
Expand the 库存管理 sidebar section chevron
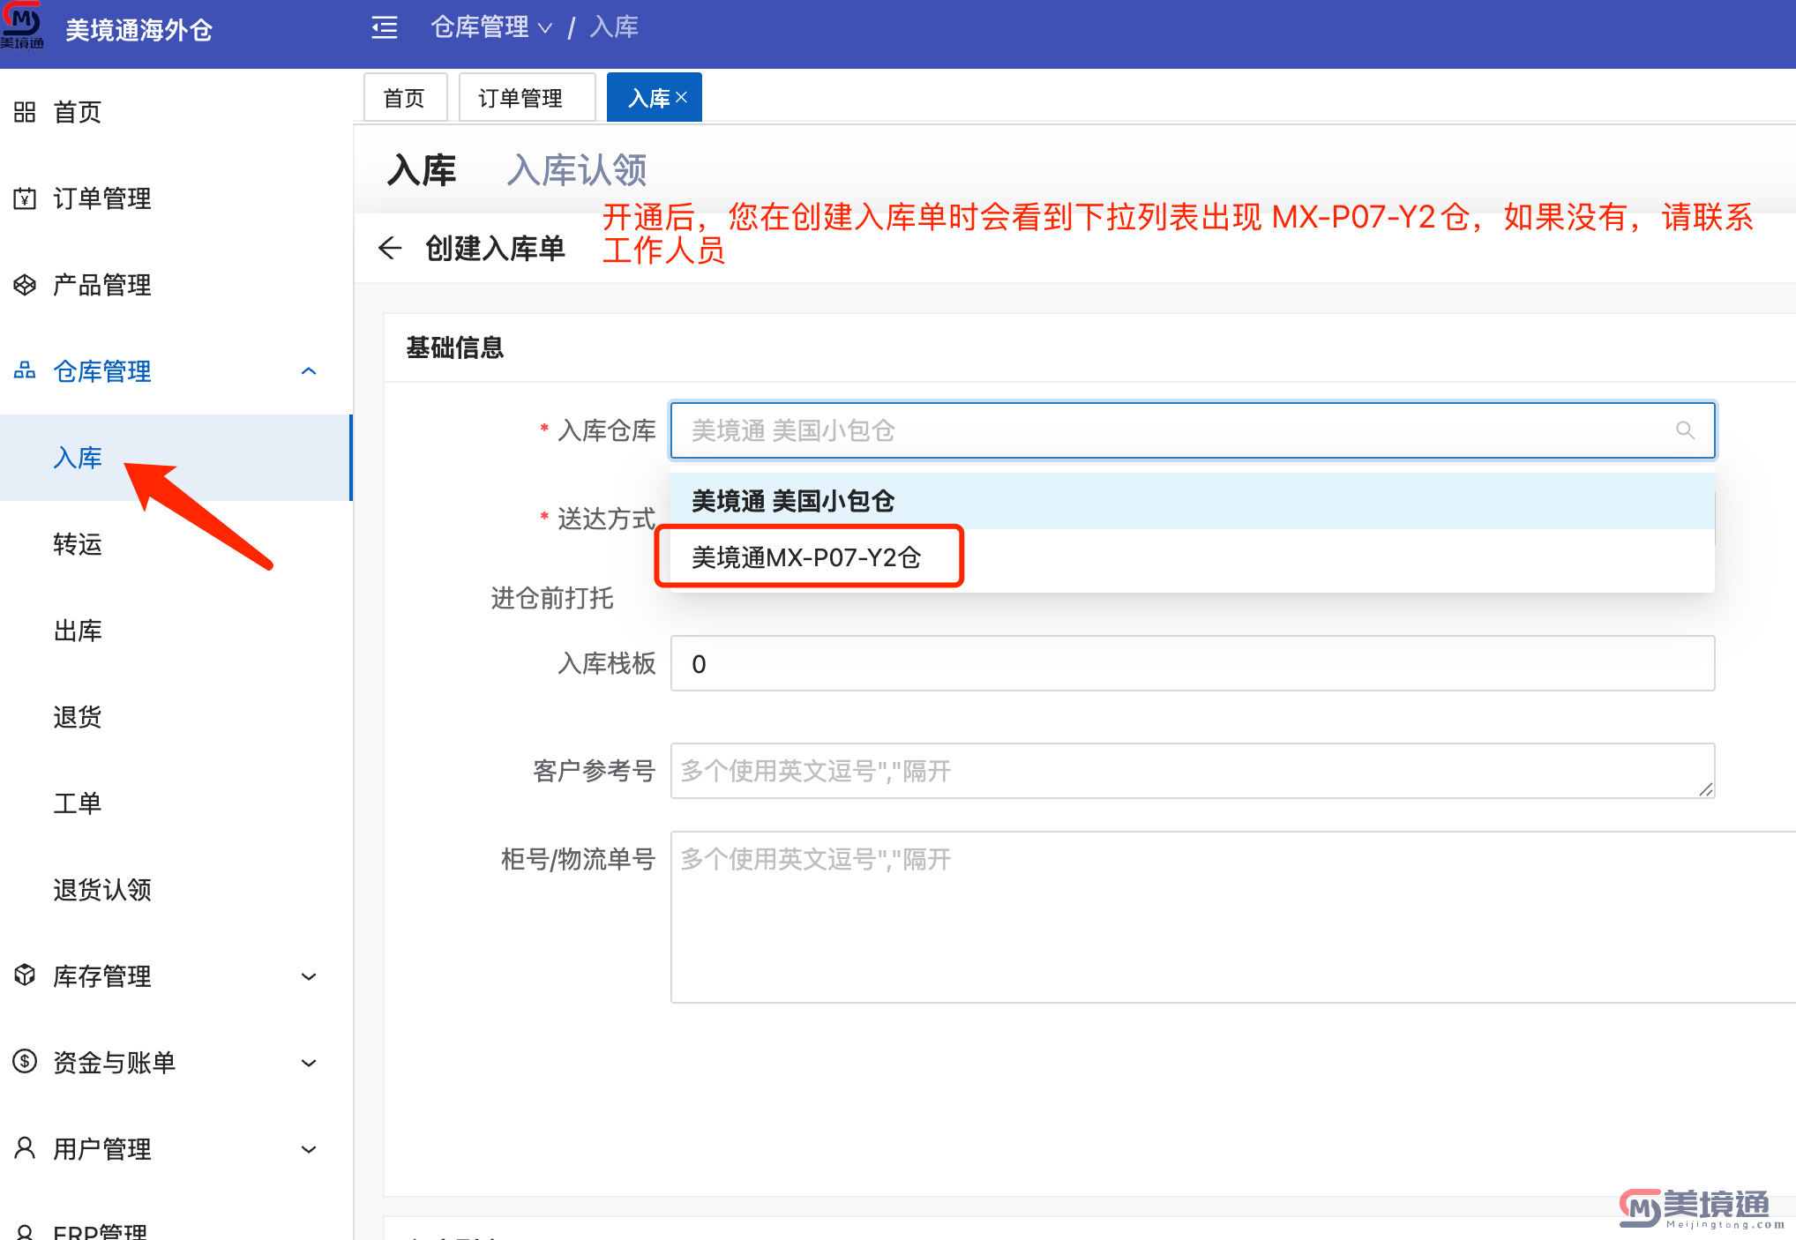tap(309, 976)
